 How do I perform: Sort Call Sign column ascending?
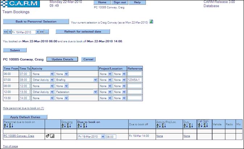click(199, 125)
